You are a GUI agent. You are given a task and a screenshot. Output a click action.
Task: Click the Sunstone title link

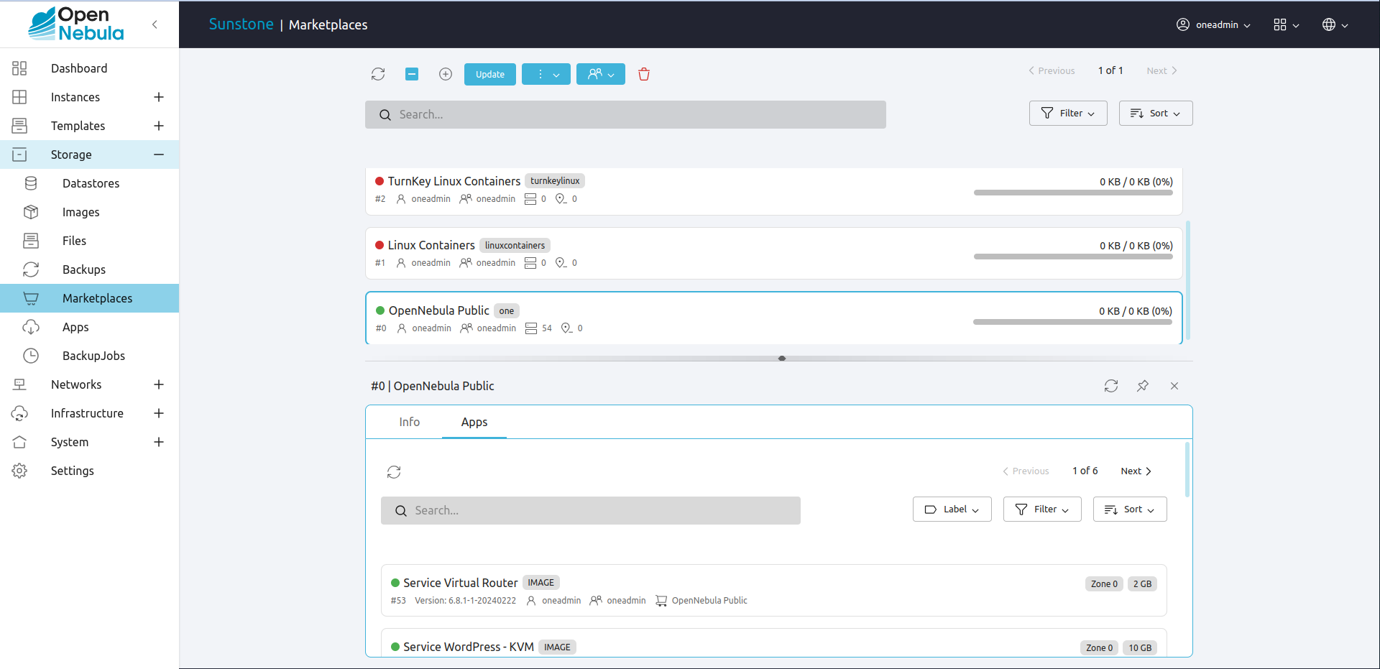[x=241, y=24]
